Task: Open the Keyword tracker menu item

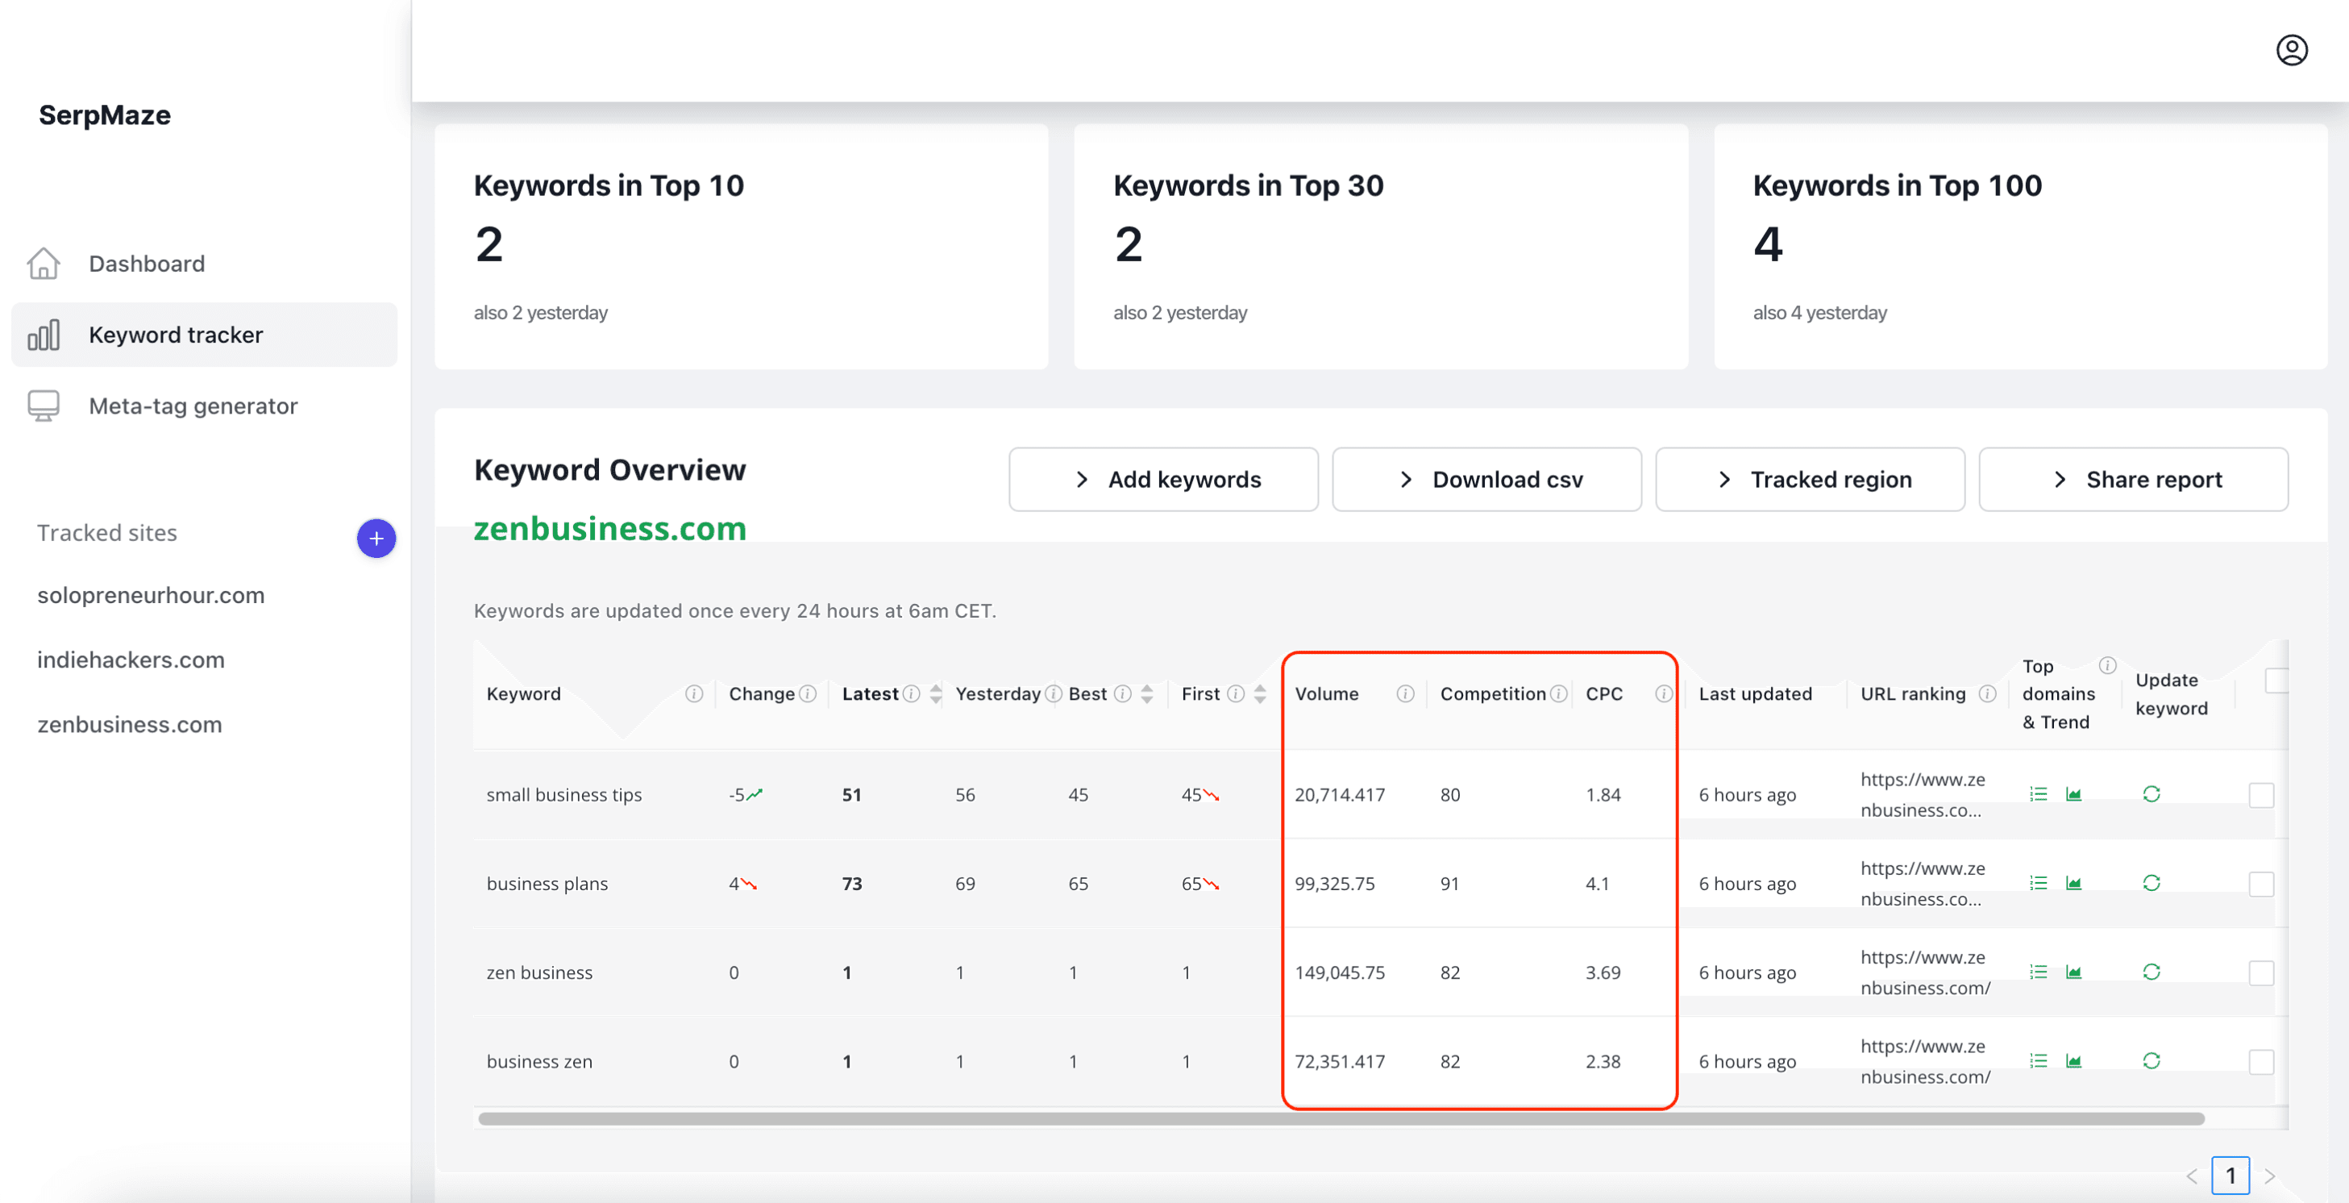Action: pyautogui.click(x=204, y=335)
